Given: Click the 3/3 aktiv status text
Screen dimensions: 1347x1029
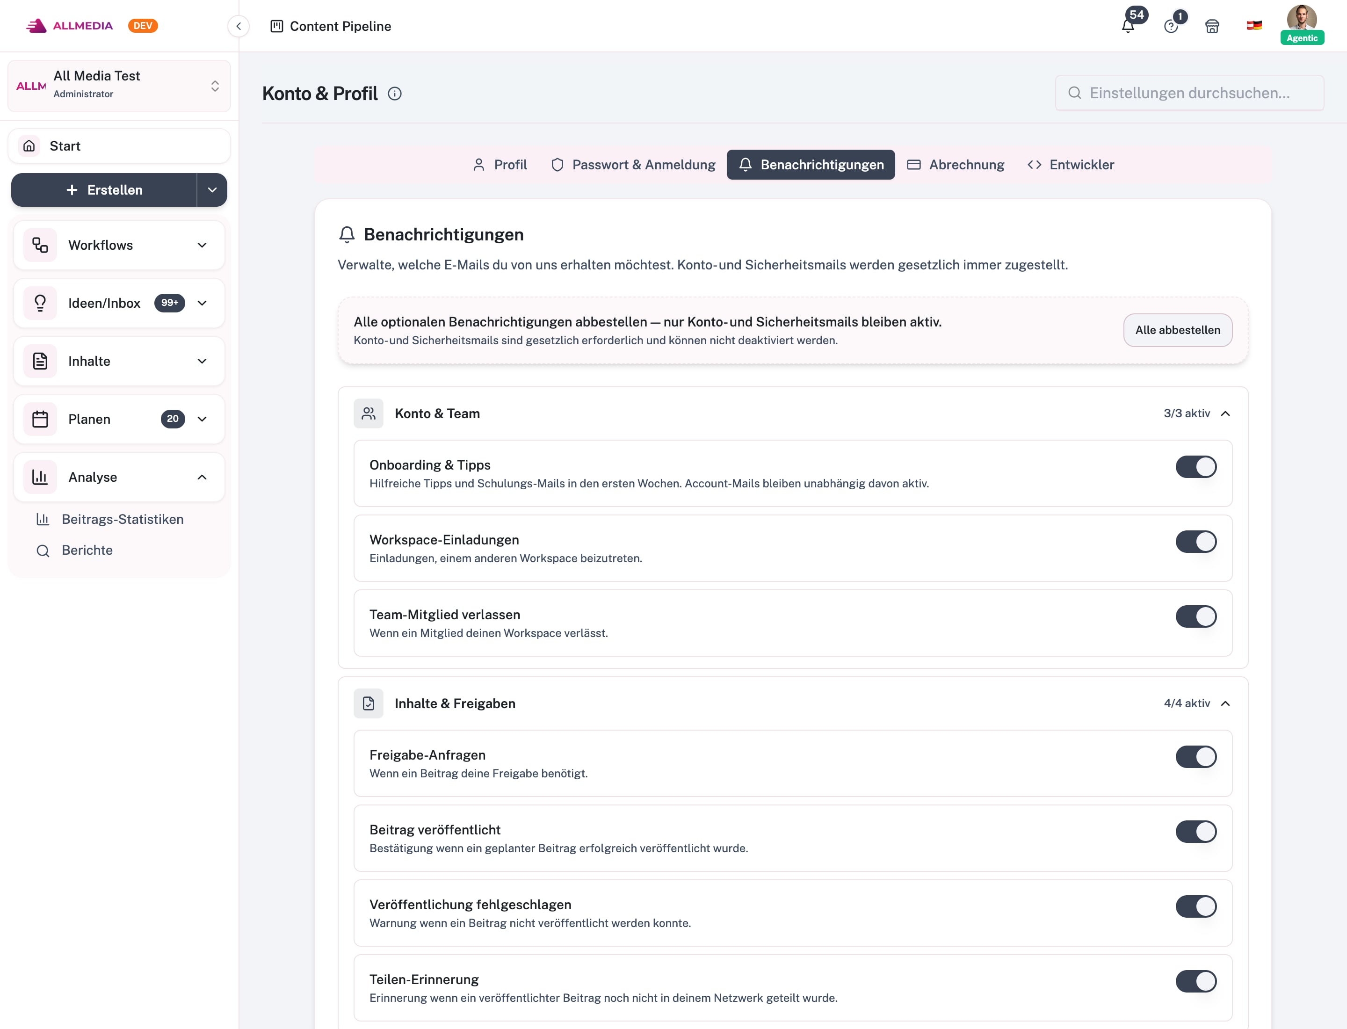Looking at the screenshot, I should tap(1187, 413).
